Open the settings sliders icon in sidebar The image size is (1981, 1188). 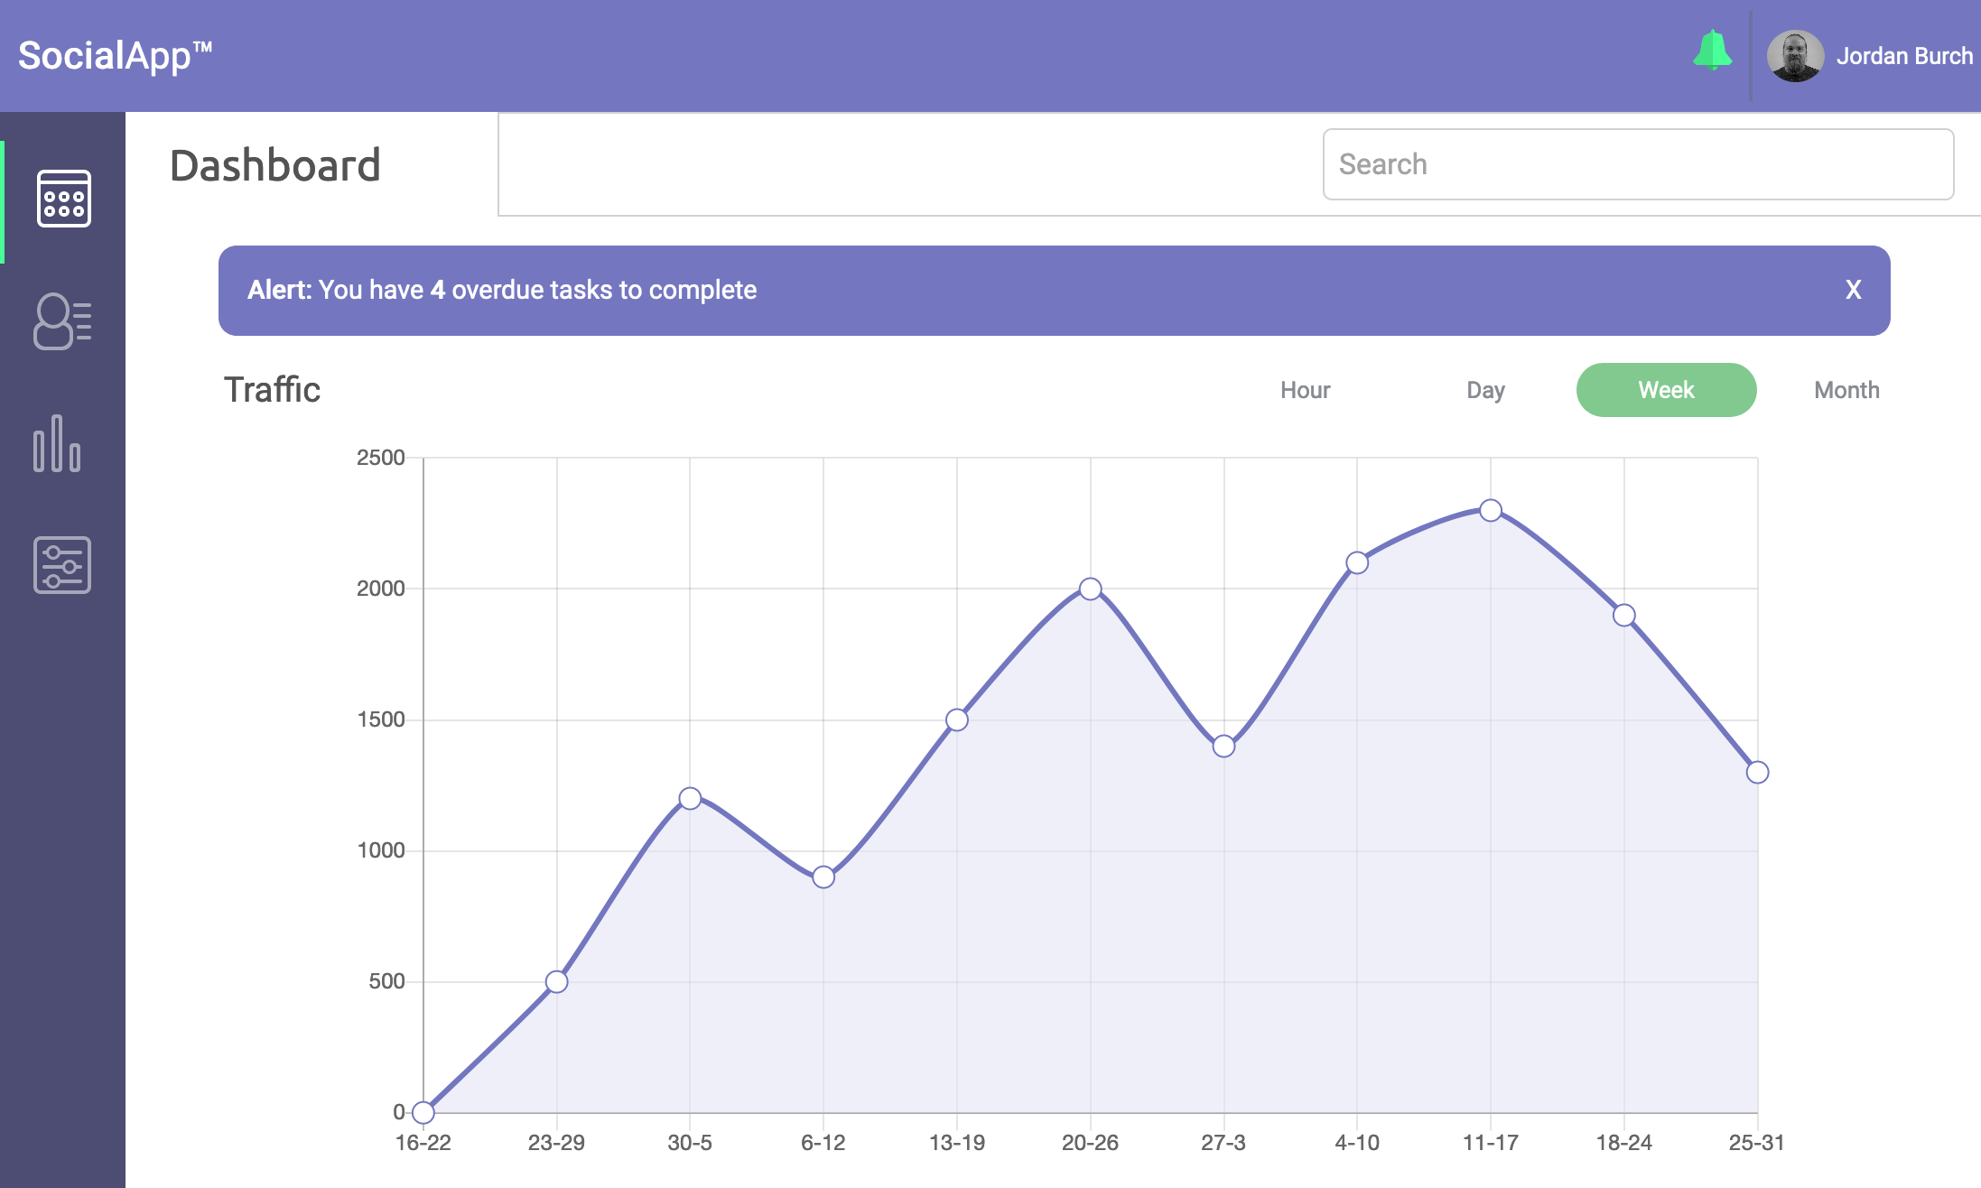[62, 566]
